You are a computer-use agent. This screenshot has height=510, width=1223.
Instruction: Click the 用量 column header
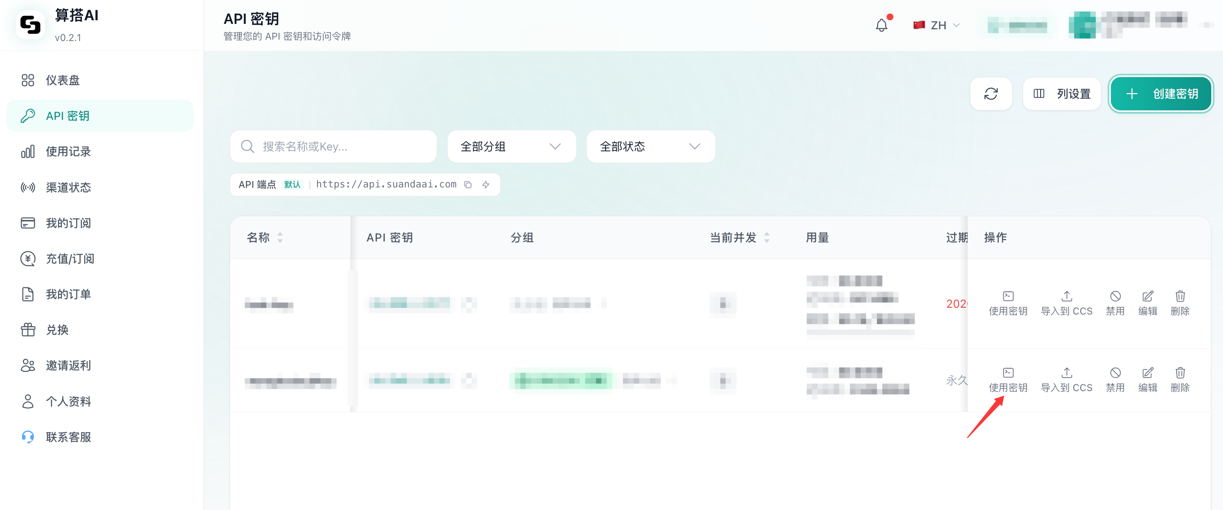pyautogui.click(x=817, y=237)
